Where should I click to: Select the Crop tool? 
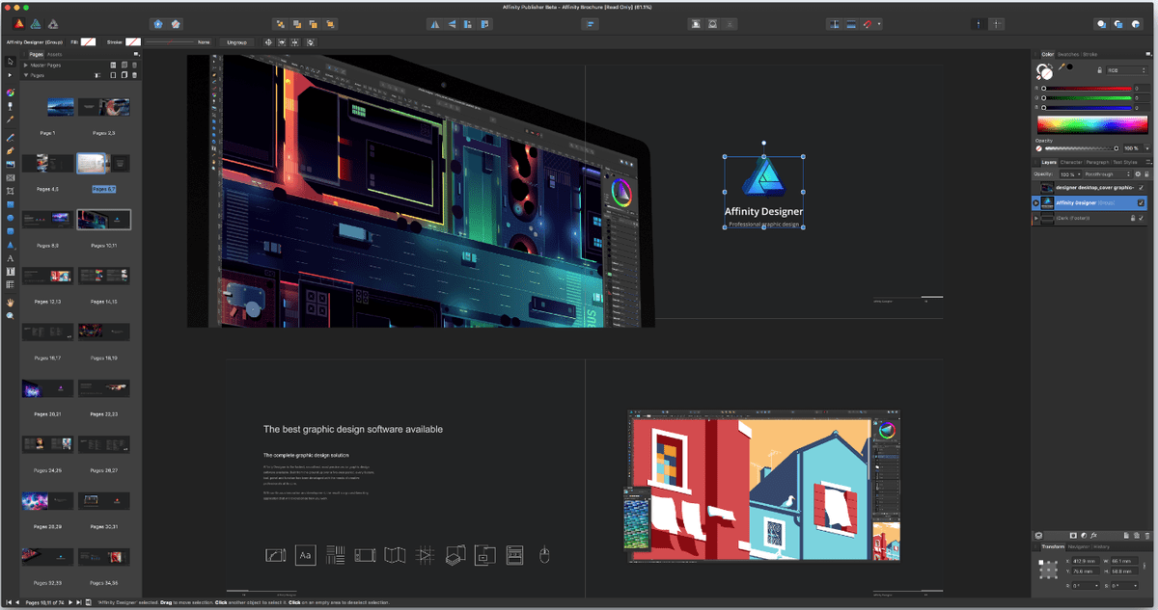[x=11, y=191]
